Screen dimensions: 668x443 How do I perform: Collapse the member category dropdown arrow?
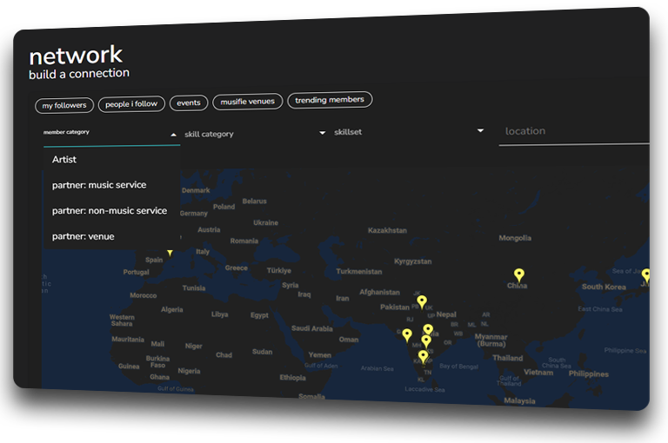[173, 135]
